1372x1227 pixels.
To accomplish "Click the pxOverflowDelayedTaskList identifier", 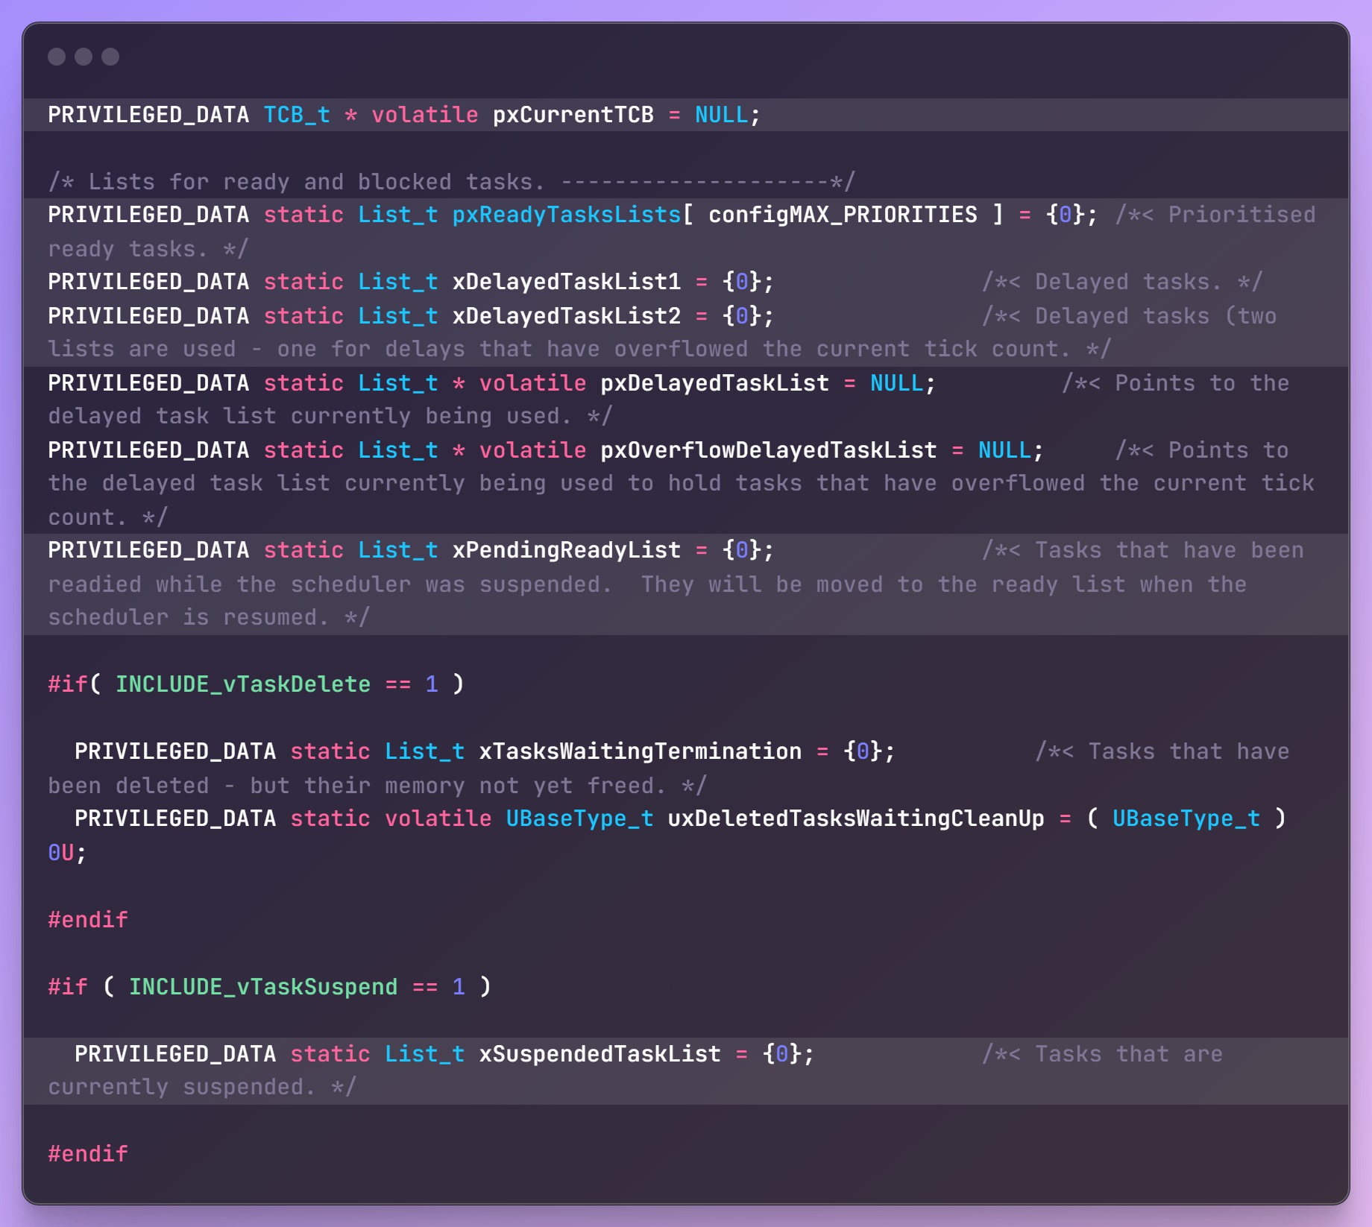I will (769, 450).
